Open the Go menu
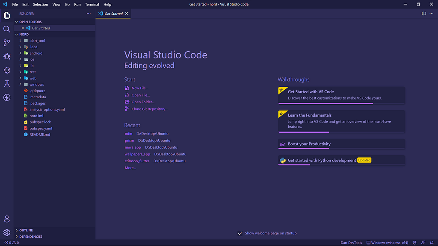Screen dimensions: 438x246 67,4
